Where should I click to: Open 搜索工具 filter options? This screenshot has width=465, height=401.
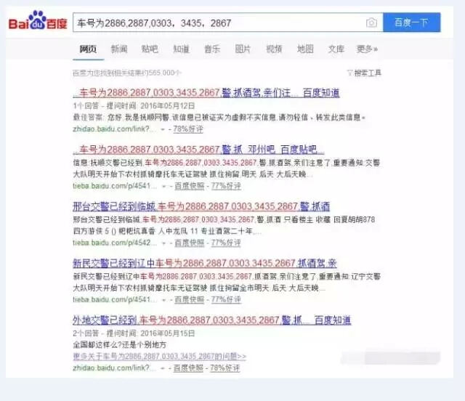[x=365, y=73]
